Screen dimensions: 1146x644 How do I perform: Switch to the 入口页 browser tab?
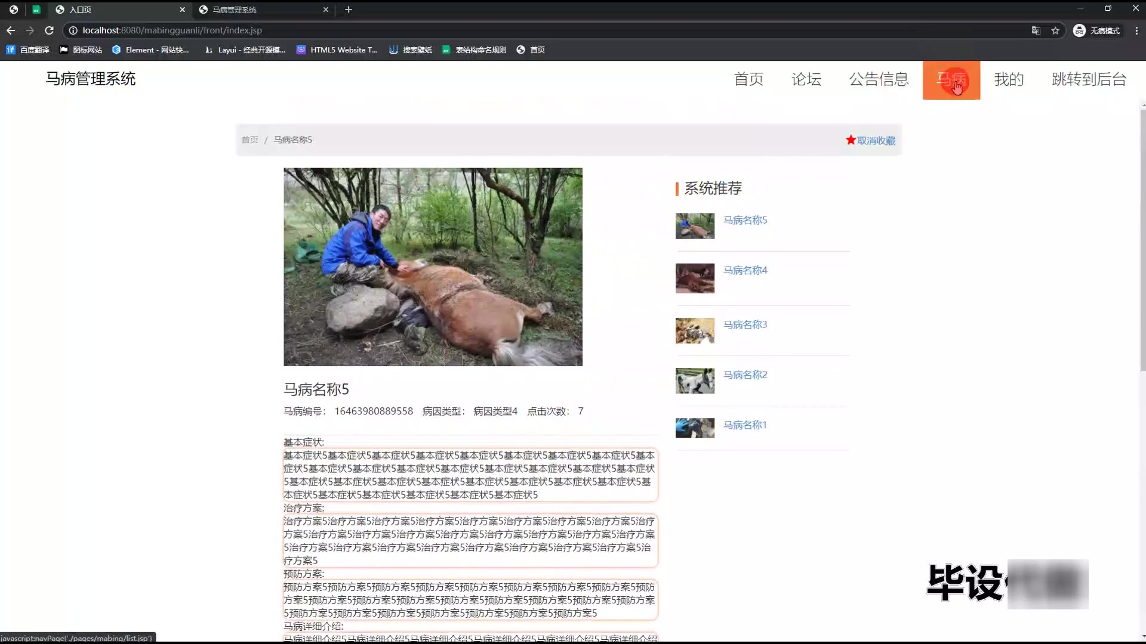click(81, 10)
